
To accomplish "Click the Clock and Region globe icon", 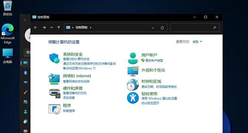I will [133, 85].
